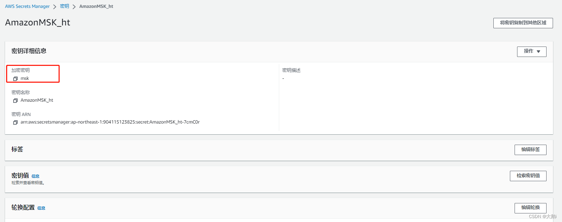Click the 编辑标签 button
Viewport: 562px width, 222px height.
(530, 150)
